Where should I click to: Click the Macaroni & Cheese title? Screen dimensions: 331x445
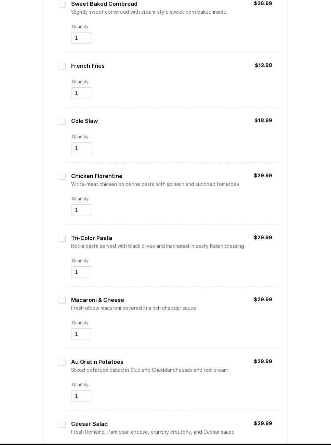[97, 300]
